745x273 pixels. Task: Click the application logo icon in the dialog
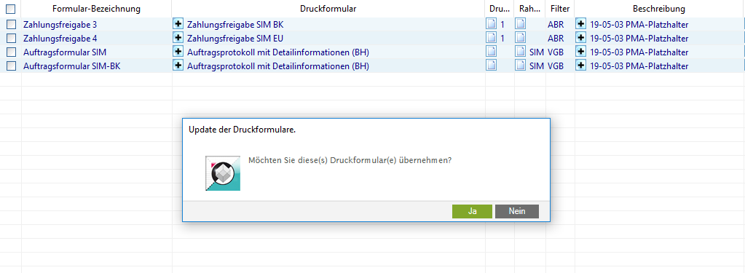pos(223,173)
